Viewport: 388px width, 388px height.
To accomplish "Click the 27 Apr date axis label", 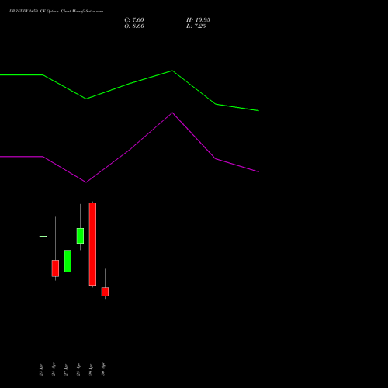I will point(66,369).
